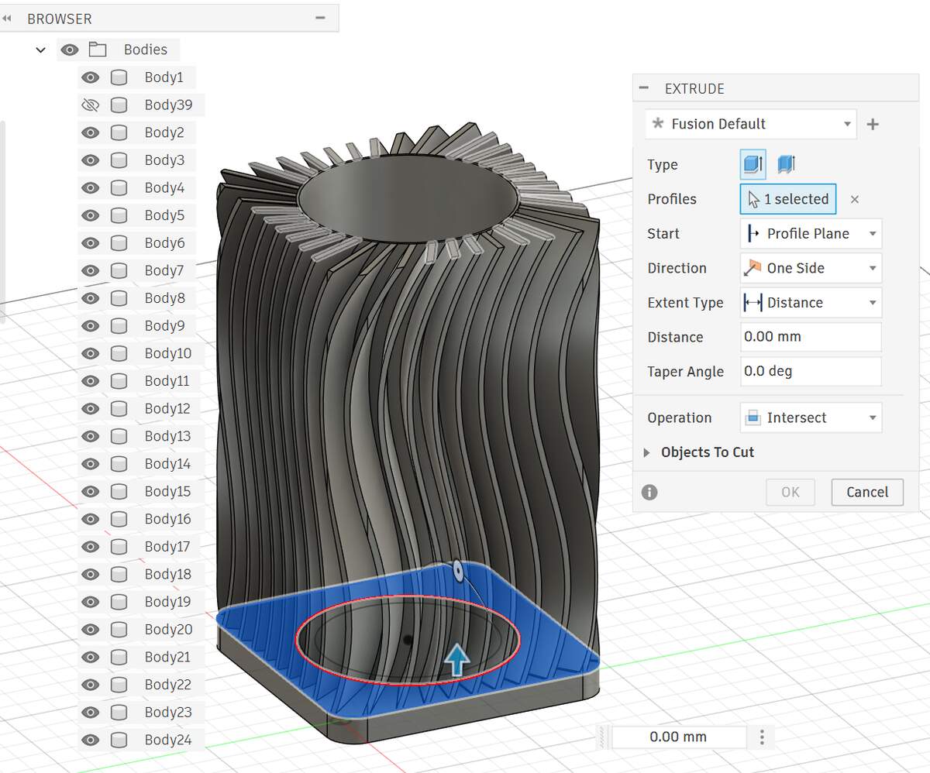Click the blue extrude direction arrow manipulator
The image size is (930, 773).
(x=458, y=661)
